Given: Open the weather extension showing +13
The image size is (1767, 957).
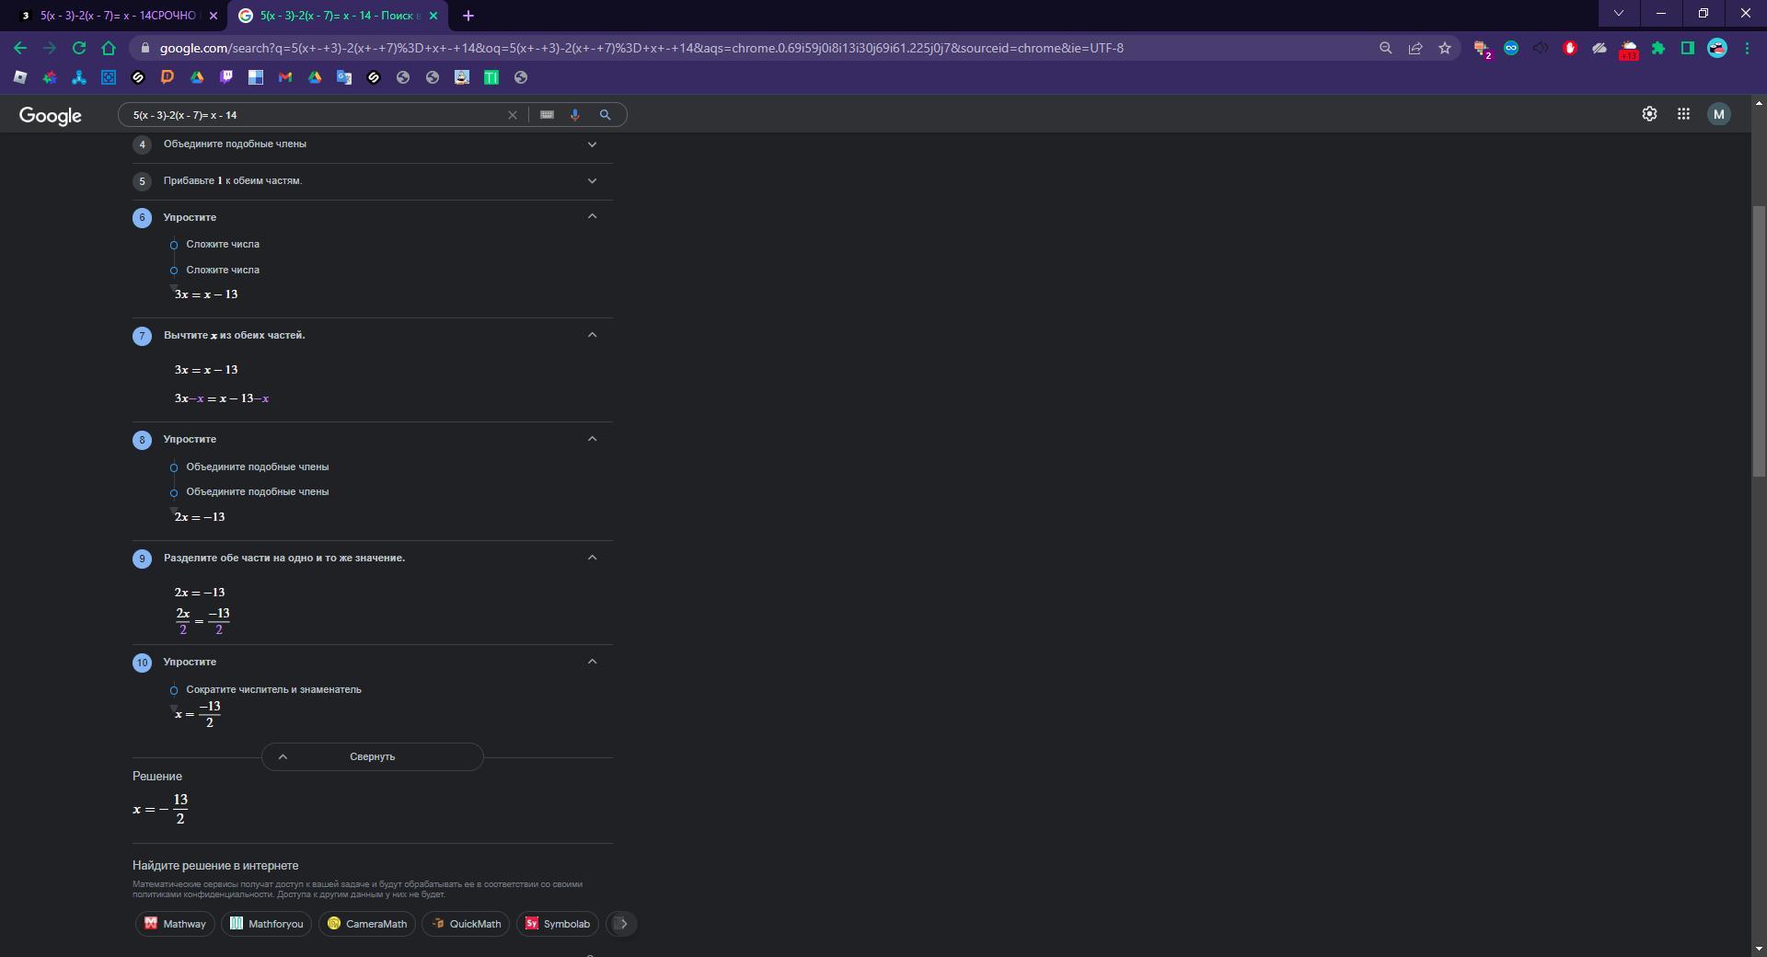Looking at the screenshot, I should [1629, 50].
